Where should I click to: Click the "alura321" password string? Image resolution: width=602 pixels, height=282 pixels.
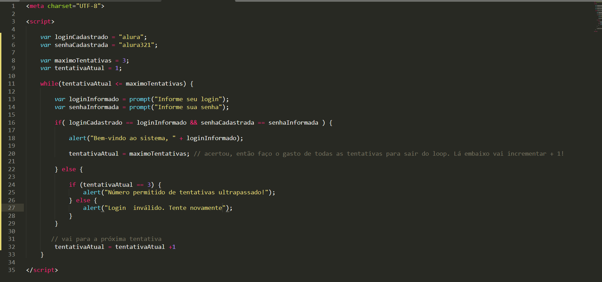[x=137, y=45]
